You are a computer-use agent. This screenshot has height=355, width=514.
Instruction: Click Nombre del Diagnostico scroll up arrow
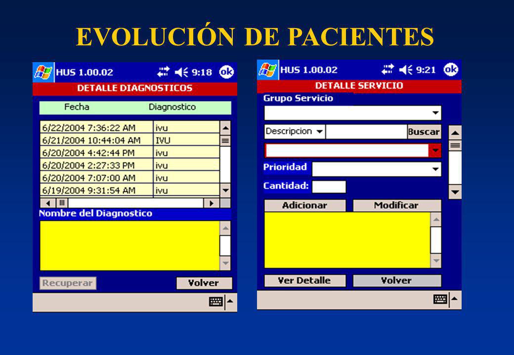point(225,228)
